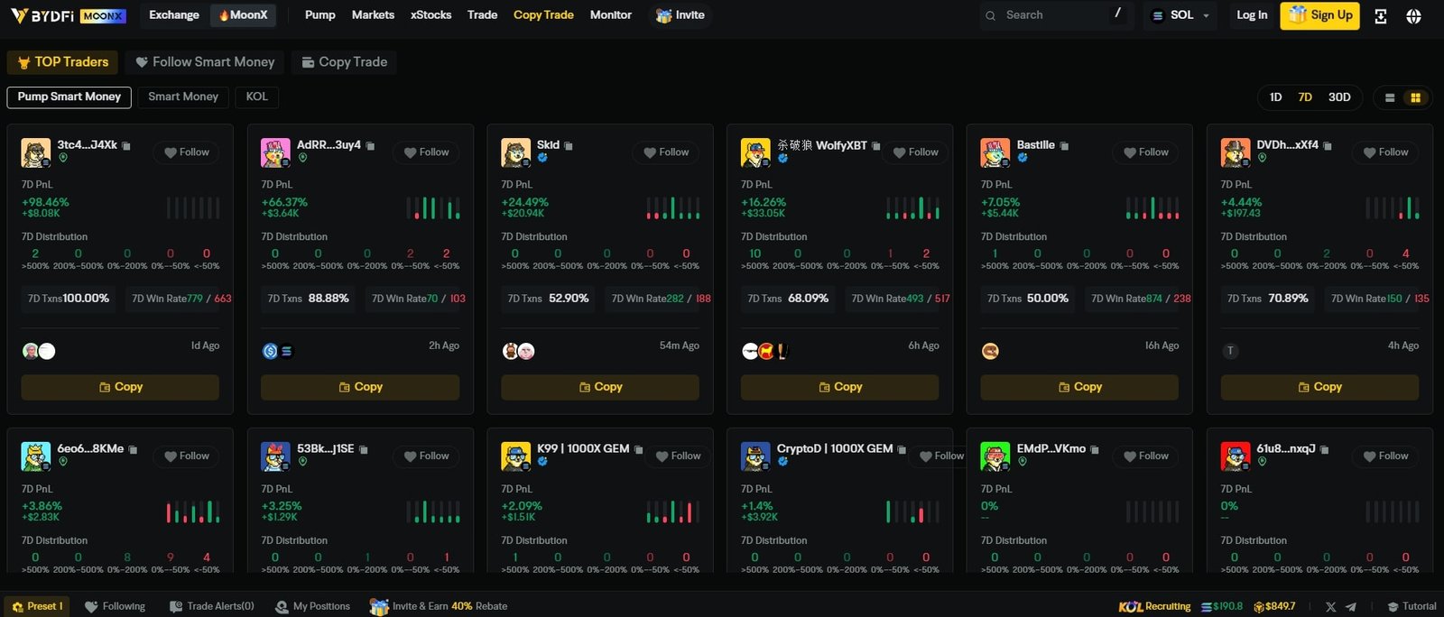1444x617 pixels.
Task: Follow trader Skid
Action: tap(667, 152)
